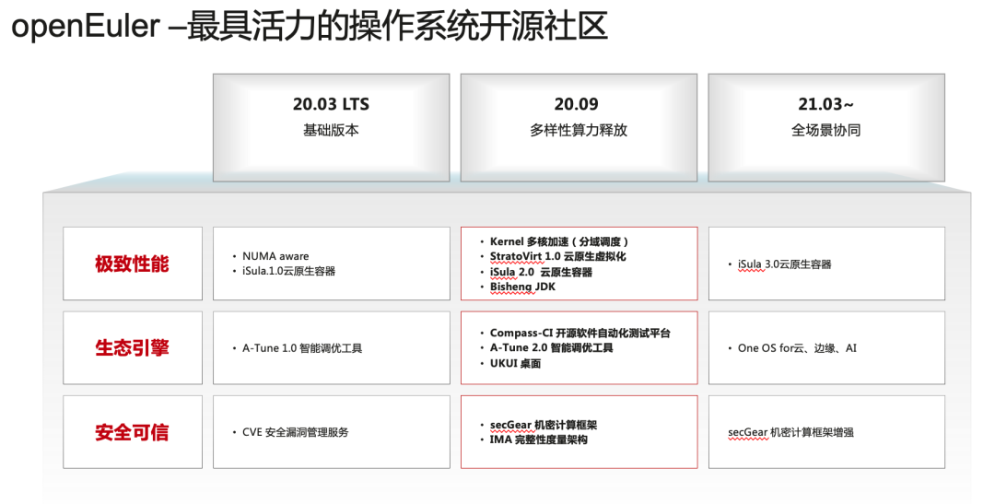Click the Bisheng JDK bullet
995x504 pixels.
click(522, 287)
